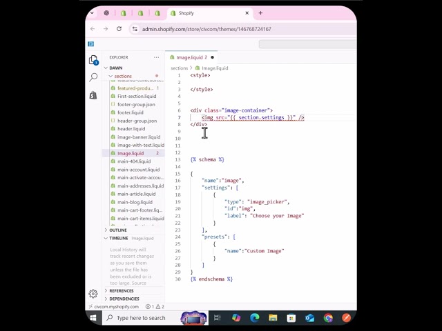Image resolution: width=442 pixels, height=331 pixels.
Task: Open header-group.json file
Action: pos(137,121)
